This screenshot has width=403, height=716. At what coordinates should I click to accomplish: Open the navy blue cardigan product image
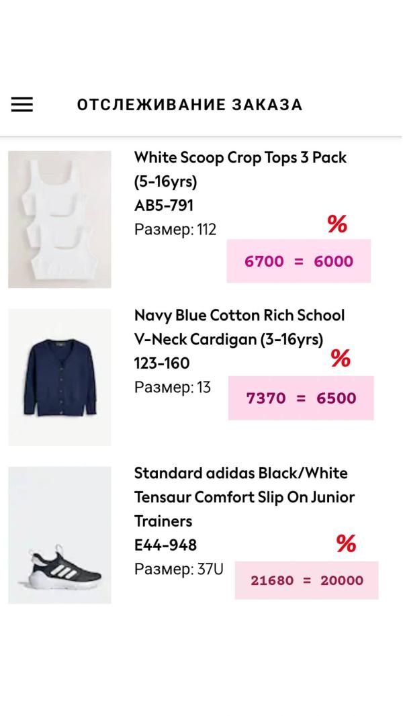pos(60,377)
